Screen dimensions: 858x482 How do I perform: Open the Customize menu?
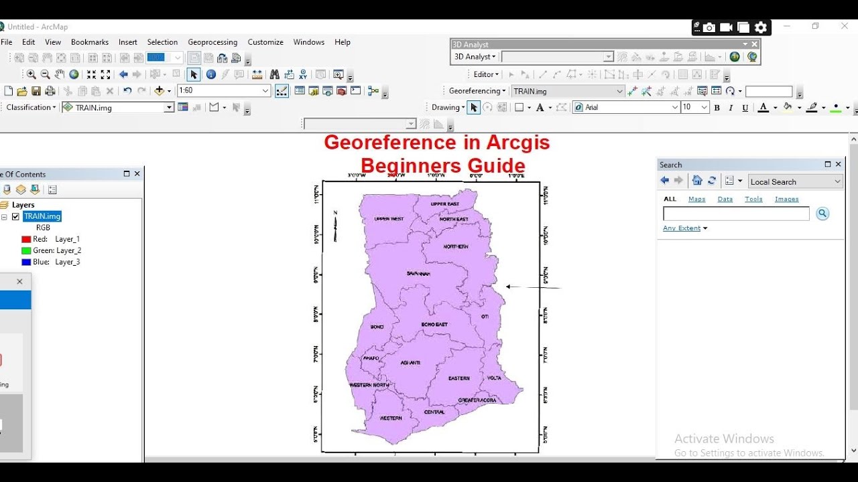click(x=265, y=42)
